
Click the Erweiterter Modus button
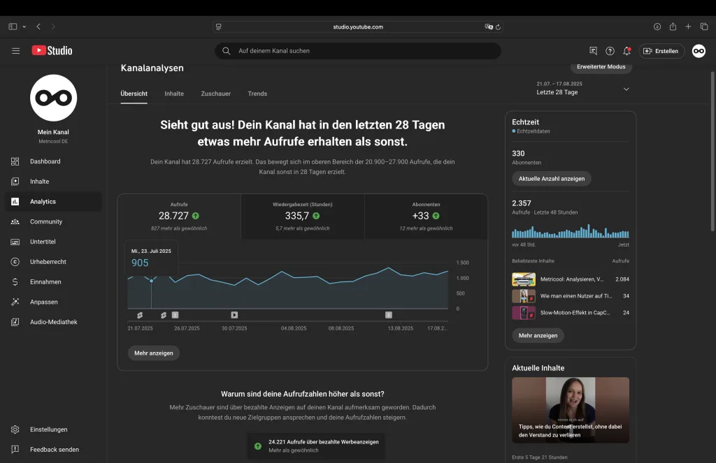[x=601, y=67]
